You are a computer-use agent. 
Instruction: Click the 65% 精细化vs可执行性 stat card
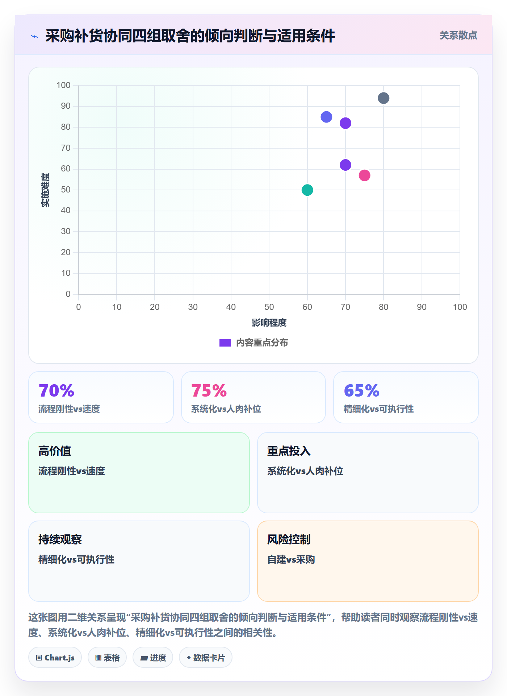pos(406,397)
